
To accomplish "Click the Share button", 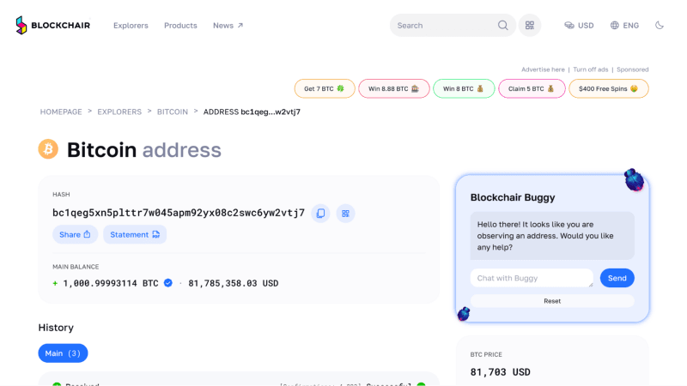I will click(75, 234).
